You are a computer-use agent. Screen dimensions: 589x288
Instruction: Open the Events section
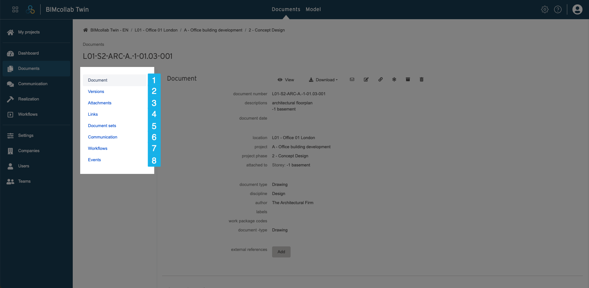click(x=94, y=160)
